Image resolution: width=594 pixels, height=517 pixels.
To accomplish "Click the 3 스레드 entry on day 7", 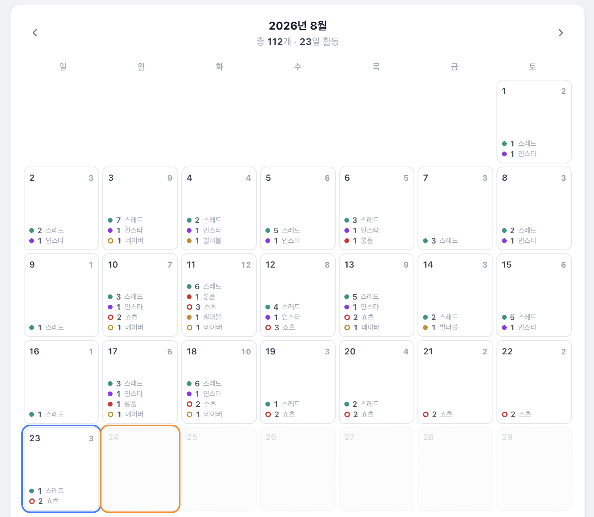I will tap(440, 241).
